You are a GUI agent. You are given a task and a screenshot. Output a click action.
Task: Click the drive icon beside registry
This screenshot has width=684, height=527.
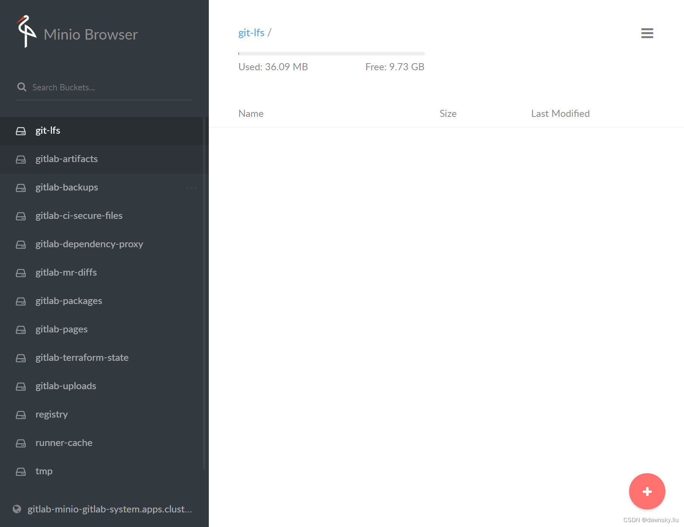(x=21, y=415)
